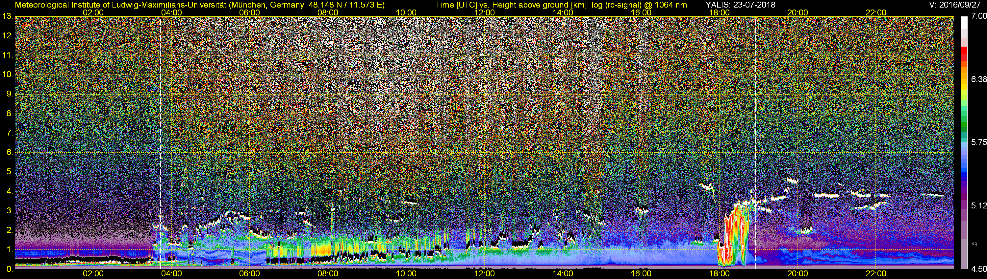Click the 7 km height axis label

click(10, 133)
